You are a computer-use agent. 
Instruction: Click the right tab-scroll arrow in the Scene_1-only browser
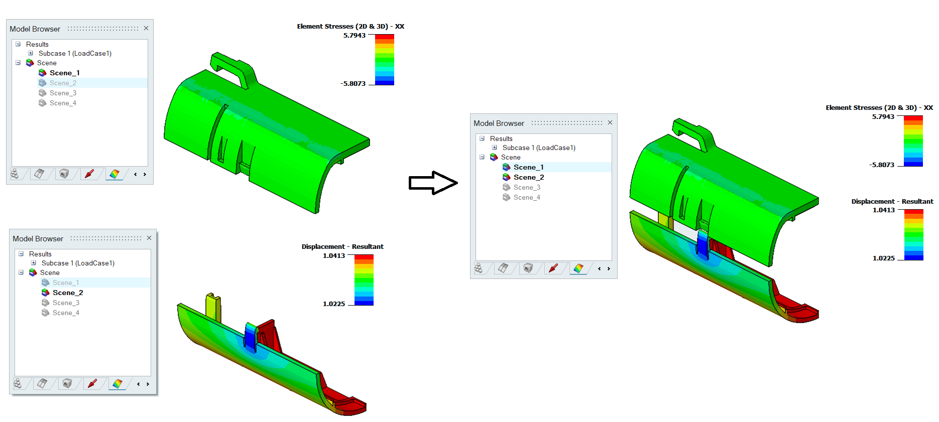click(x=145, y=175)
